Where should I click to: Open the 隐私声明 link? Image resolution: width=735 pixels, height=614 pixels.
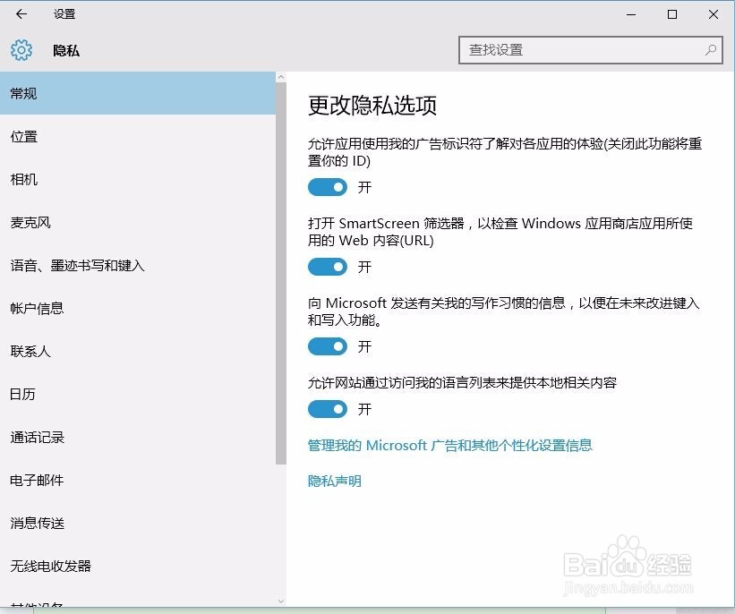tap(334, 481)
